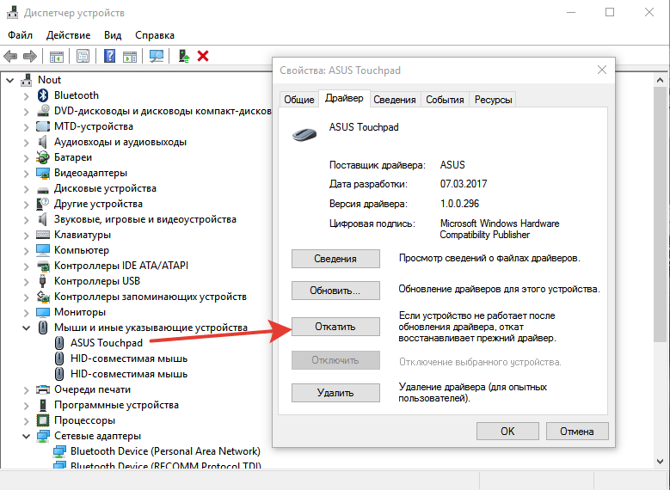
Task: Click the date value 07.03.2017
Action: [464, 184]
